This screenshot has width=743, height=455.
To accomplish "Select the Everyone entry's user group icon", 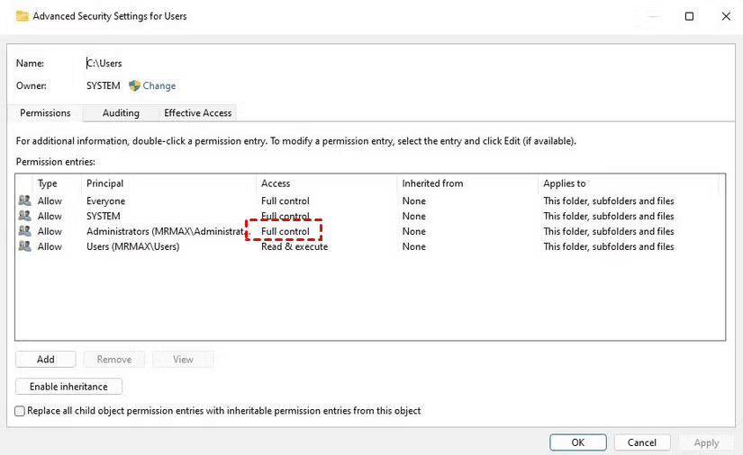I will tap(24, 201).
